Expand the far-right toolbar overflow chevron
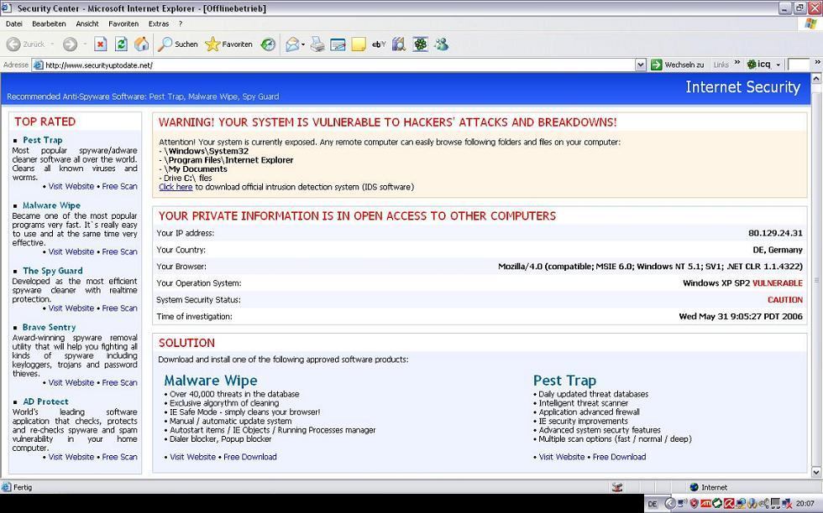Screen dimensions: 823x513 click(817, 62)
